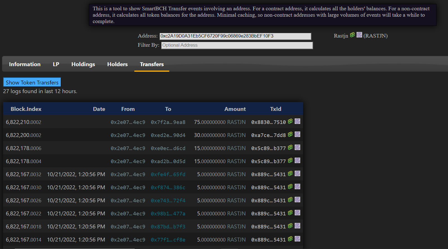
Task: Click purple icon in row 6,822,200.0002
Action: click(297, 134)
